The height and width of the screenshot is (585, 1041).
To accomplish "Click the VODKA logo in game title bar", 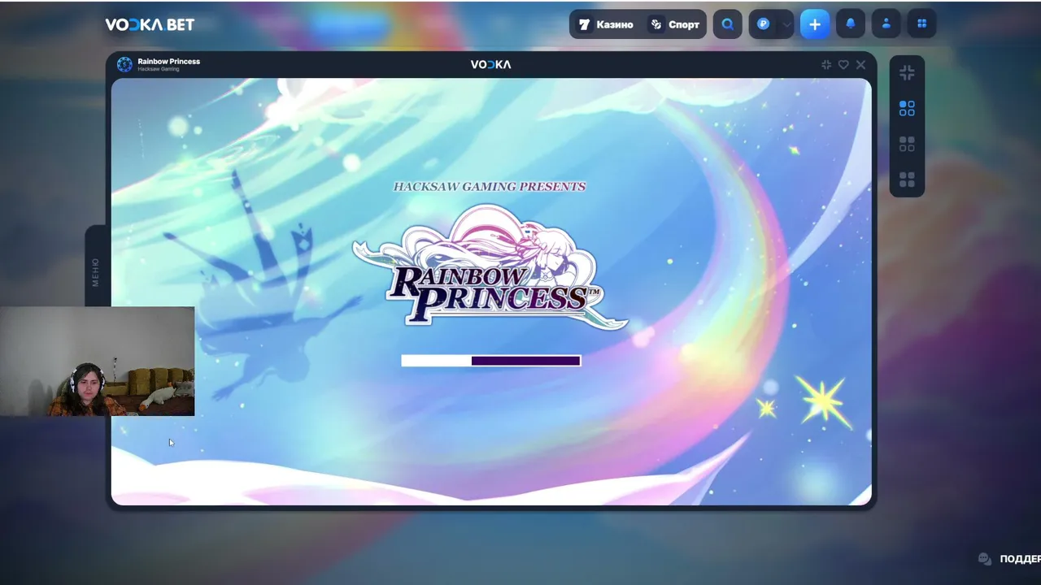I will tap(491, 64).
